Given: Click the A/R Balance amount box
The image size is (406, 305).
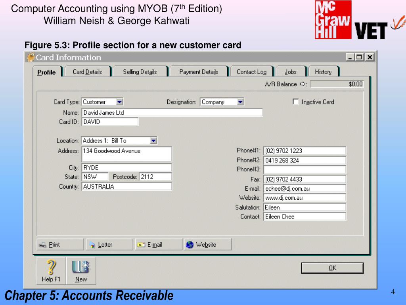Looking at the screenshot, I should tap(337, 84).
